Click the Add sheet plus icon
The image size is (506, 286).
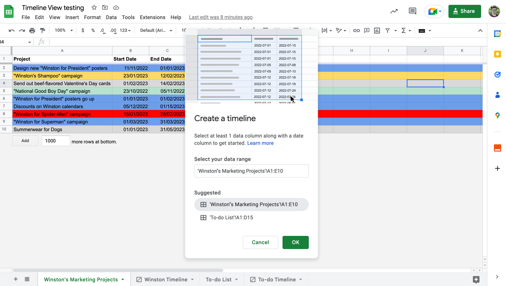[x=16, y=279]
